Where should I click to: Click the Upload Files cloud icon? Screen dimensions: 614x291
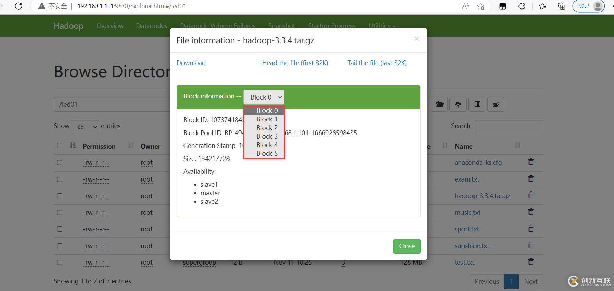[458, 104]
